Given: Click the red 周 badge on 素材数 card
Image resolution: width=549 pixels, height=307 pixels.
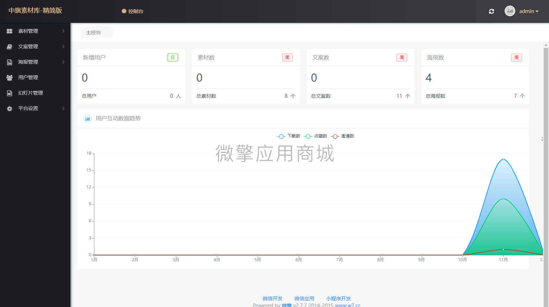Looking at the screenshot, I should coord(288,57).
